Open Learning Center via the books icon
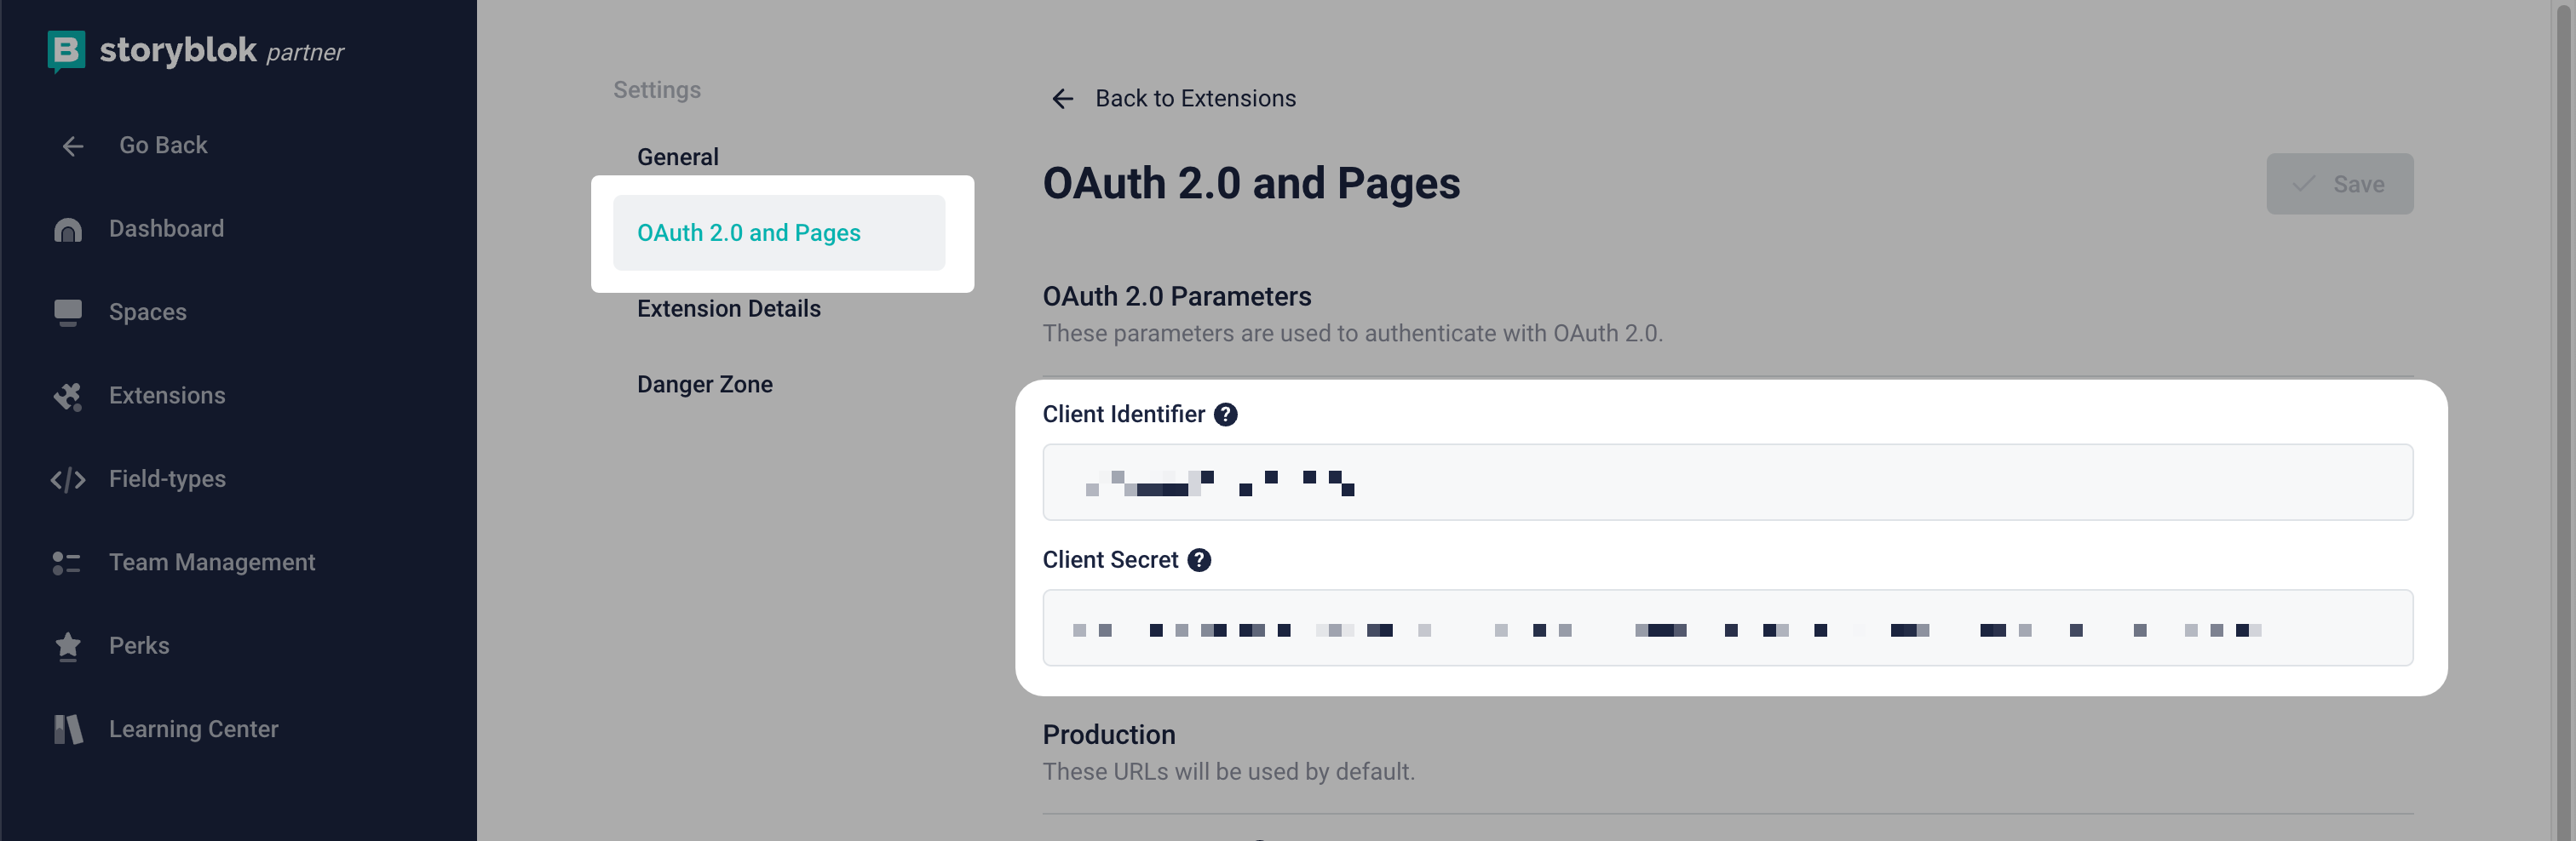Viewport: 2576px width, 841px height. [x=67, y=730]
